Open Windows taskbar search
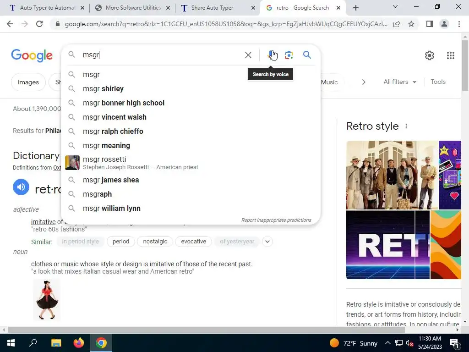469x352 pixels. 33,343
